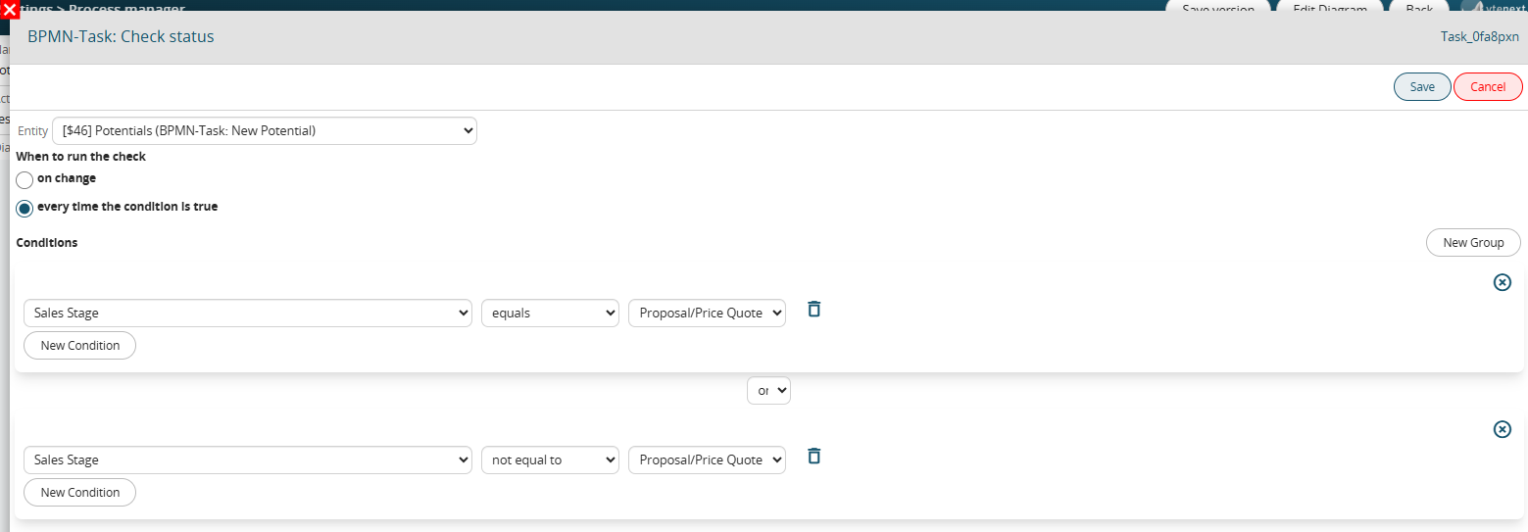This screenshot has height=532, width=1528.
Task: Change the 'or' group operator dropdown
Action: tap(768, 390)
